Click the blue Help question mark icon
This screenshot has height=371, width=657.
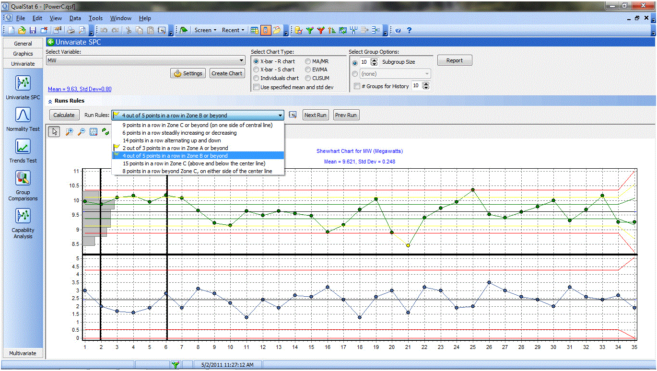(x=409, y=30)
